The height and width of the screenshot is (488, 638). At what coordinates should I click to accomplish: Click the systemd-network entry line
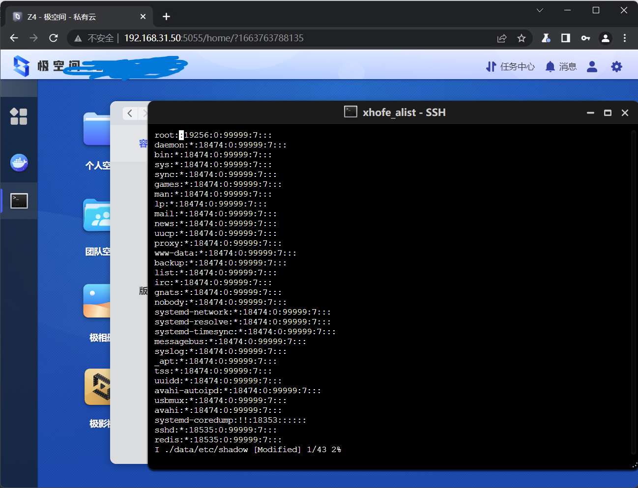242,312
